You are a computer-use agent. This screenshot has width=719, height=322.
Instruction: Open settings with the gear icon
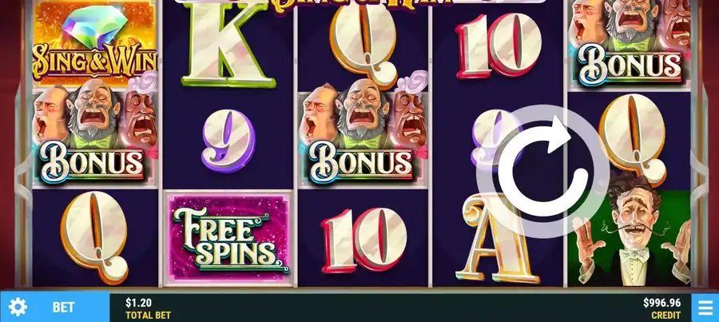point(18,307)
